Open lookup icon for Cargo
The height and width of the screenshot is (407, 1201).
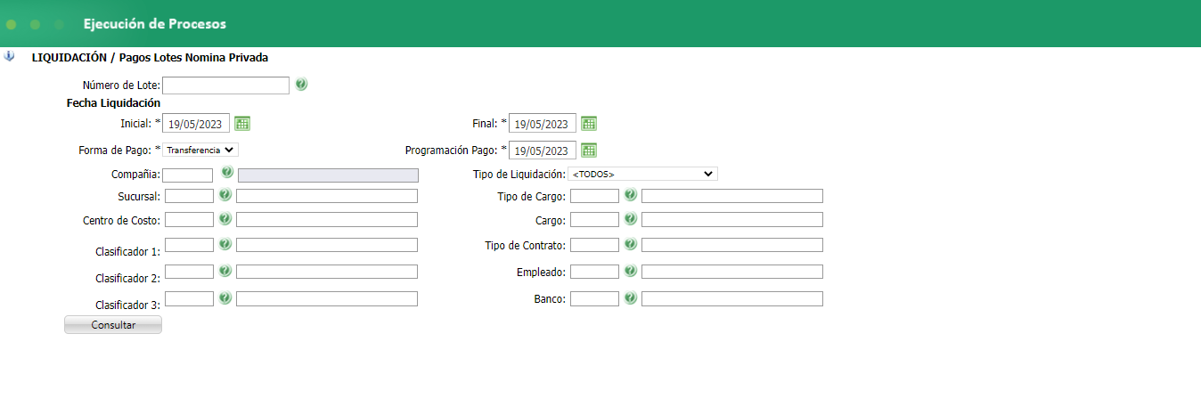tap(631, 218)
